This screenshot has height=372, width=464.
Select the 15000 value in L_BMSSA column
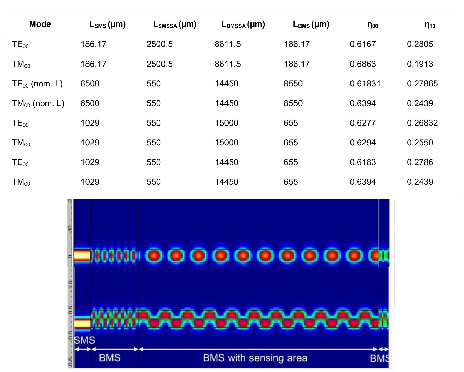[x=227, y=123]
